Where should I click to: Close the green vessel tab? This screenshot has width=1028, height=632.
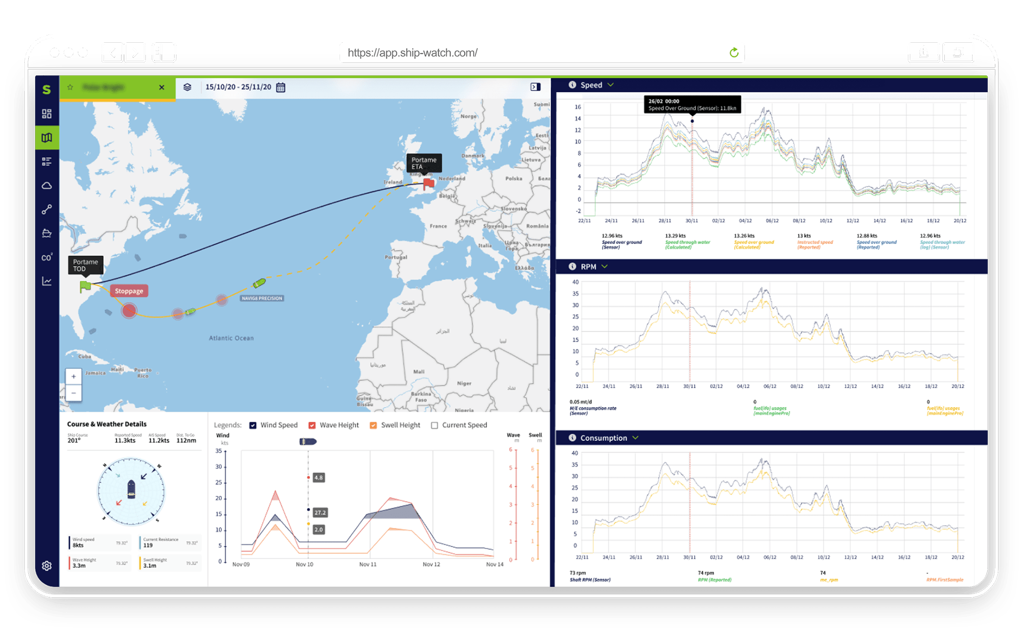pos(161,88)
